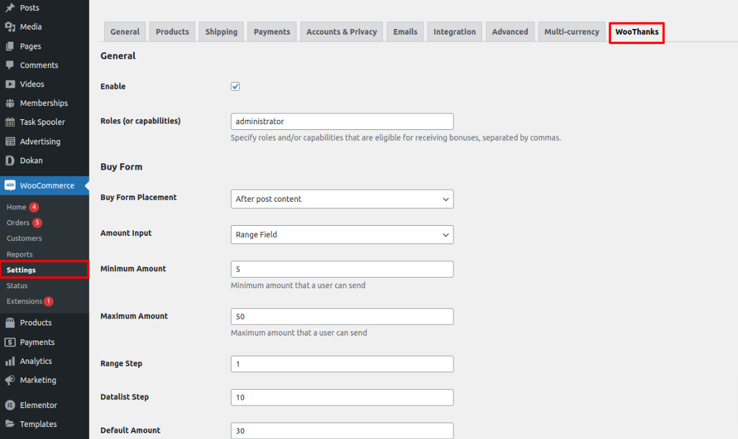Click the Posts pin icon in sidebar
Viewport: 738px width, 439px height.
9,8
